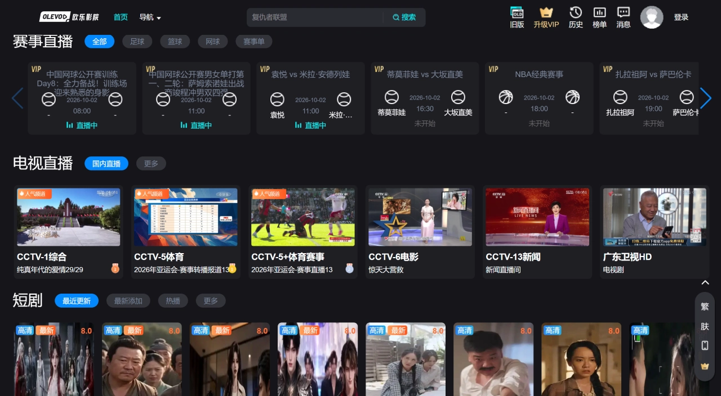This screenshot has width=721, height=396.
Task: Click the blue next arrow in 赛事直播
Action: click(x=706, y=98)
